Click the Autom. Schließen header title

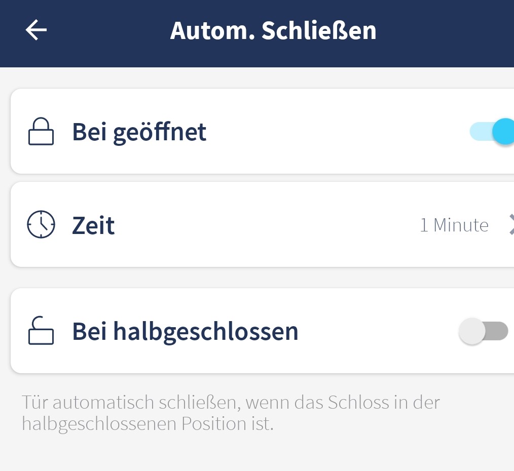[273, 30]
